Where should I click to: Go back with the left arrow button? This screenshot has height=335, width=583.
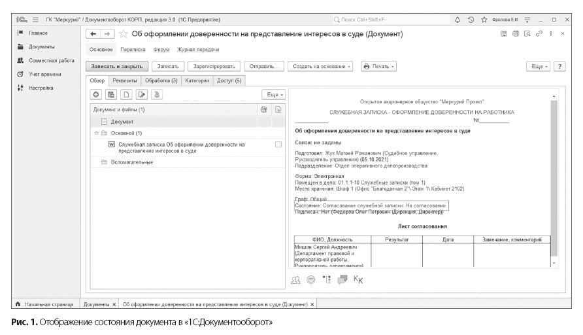click(x=93, y=34)
